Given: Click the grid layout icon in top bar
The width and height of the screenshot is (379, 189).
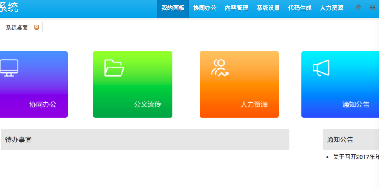Looking at the screenshot, I should 372,7.
